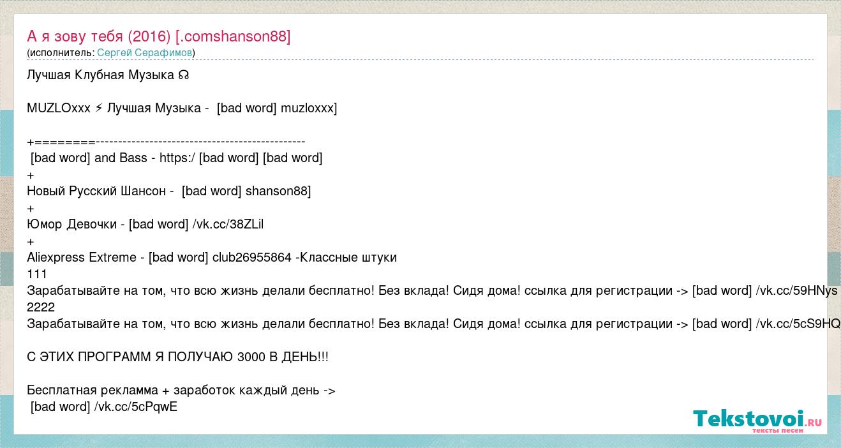Select line '[bad word] and Bass - https:/'
This screenshot has width=841, height=448.
pyautogui.click(x=176, y=158)
